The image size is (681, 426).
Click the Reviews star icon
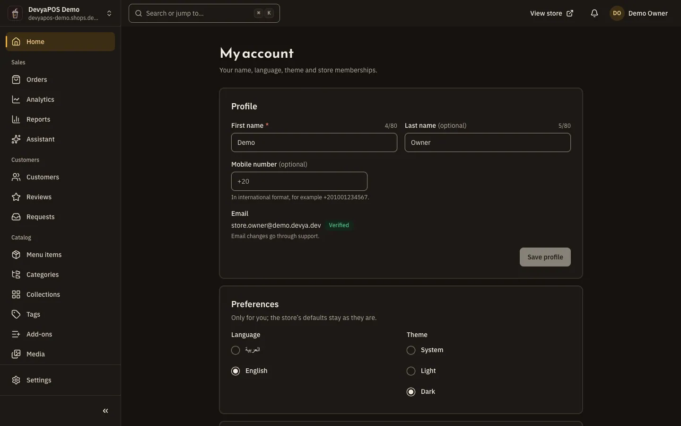[x=16, y=197]
